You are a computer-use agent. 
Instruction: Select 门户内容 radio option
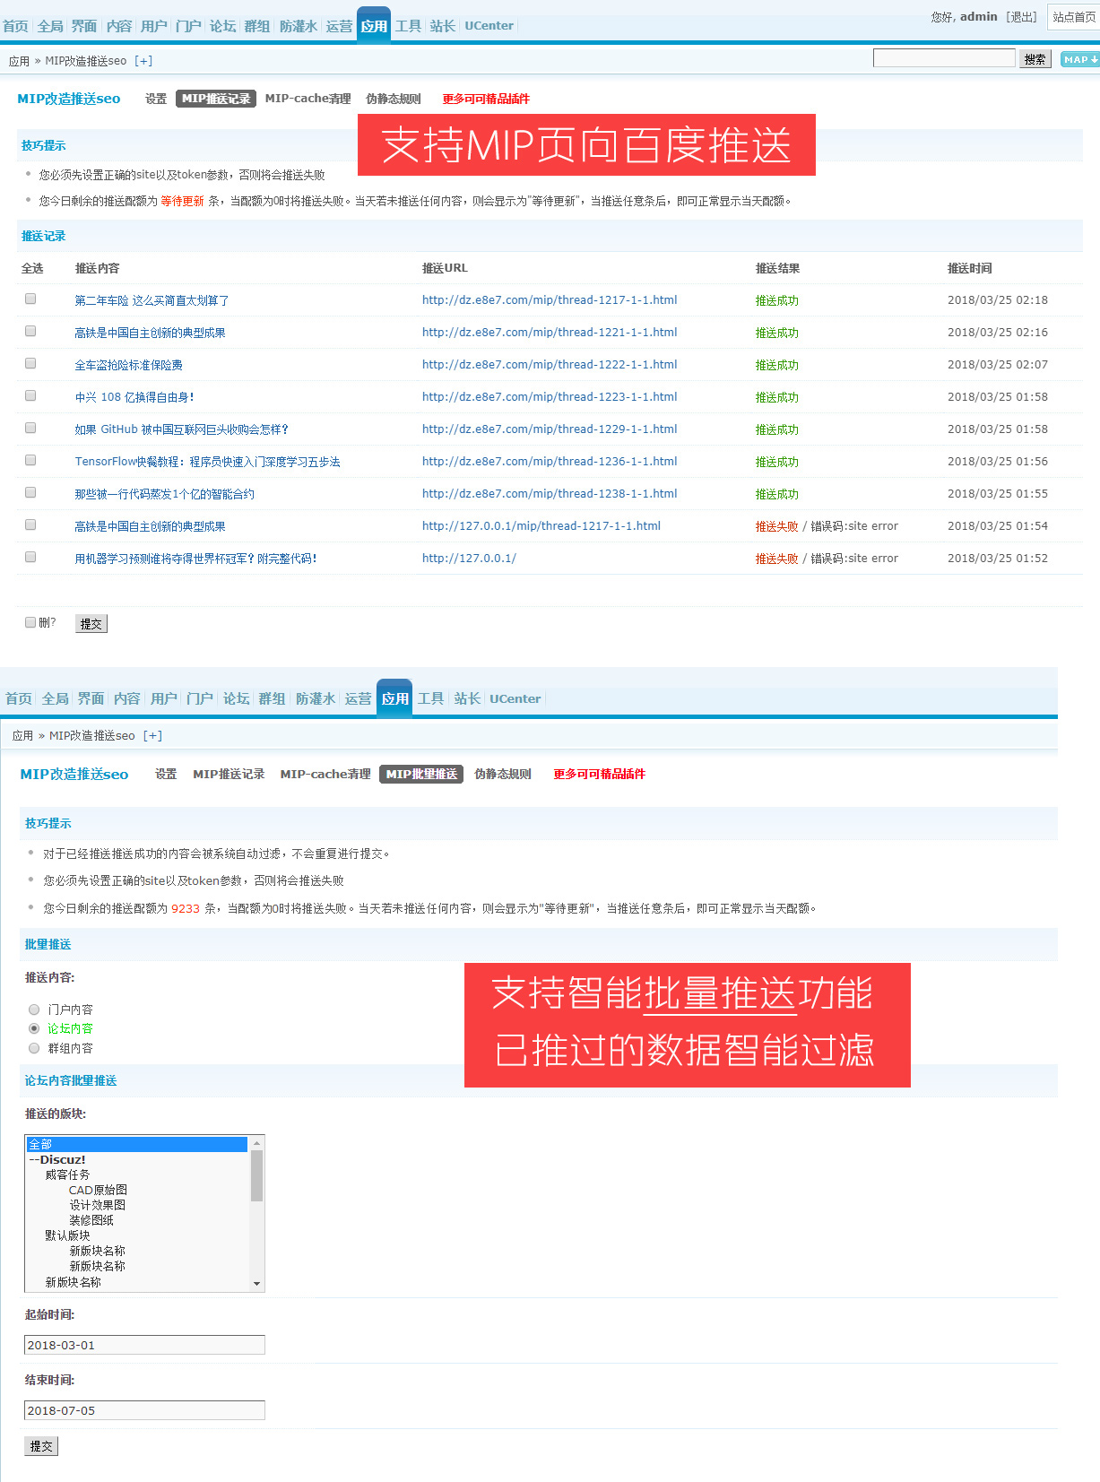(x=34, y=1010)
